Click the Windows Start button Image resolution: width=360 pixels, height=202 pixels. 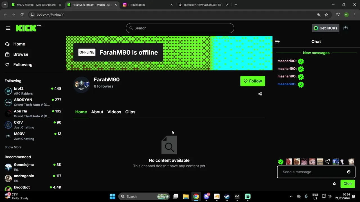pos(112,196)
